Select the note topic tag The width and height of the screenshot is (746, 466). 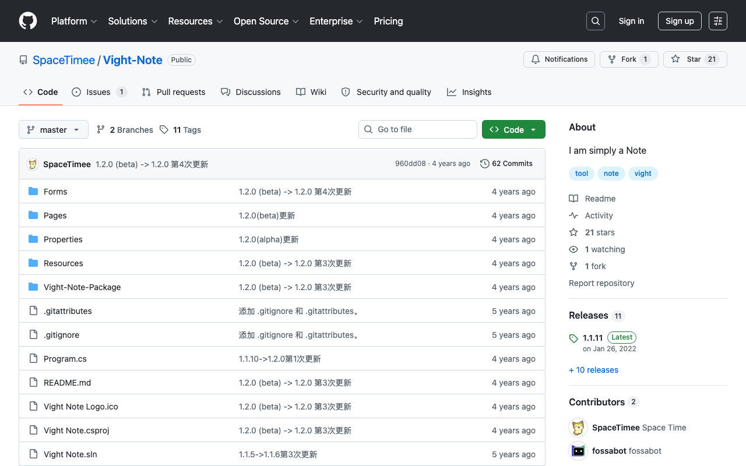click(611, 174)
